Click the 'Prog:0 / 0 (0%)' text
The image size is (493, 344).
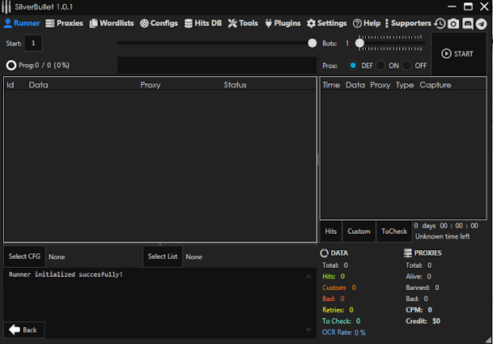pyautogui.click(x=44, y=65)
